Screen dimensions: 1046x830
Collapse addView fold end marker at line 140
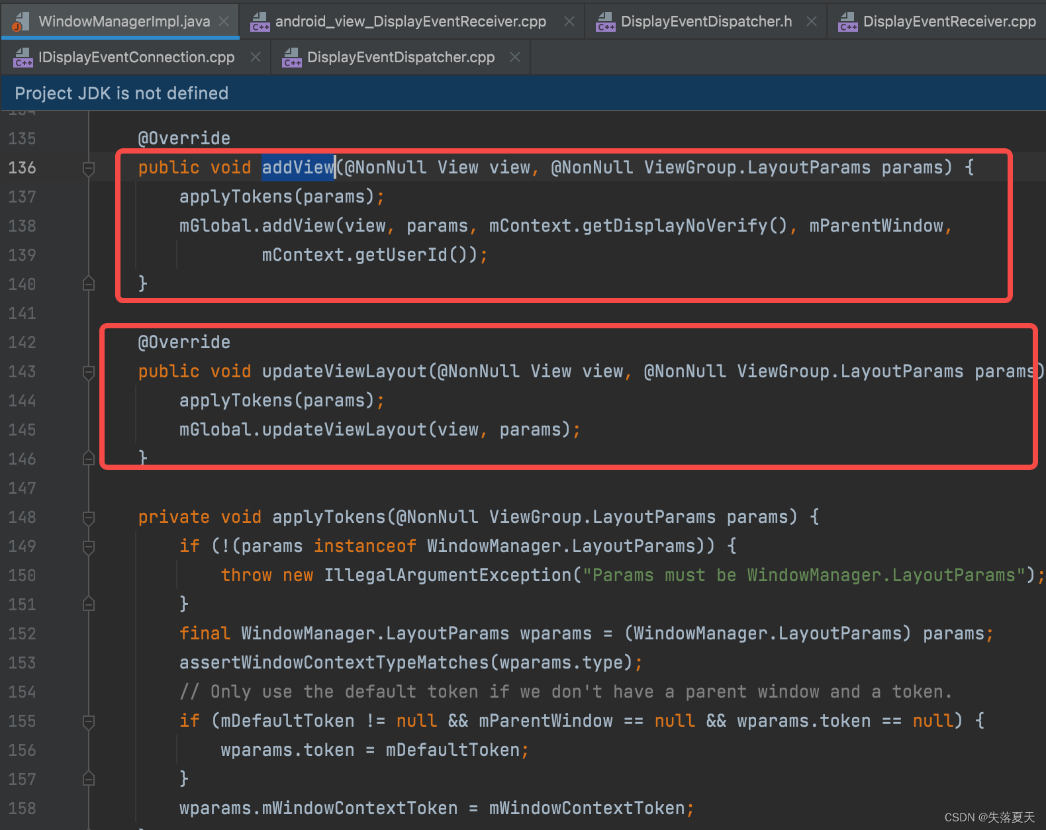[89, 284]
